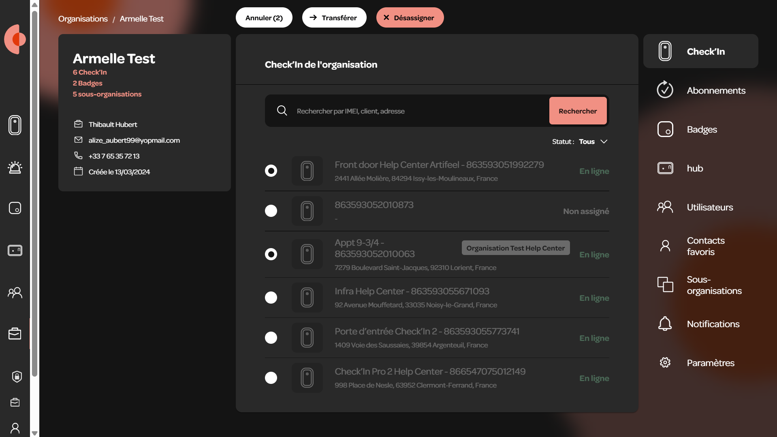Click the orange app logo in sidebar
Image resolution: width=777 pixels, height=437 pixels.
tap(15, 39)
